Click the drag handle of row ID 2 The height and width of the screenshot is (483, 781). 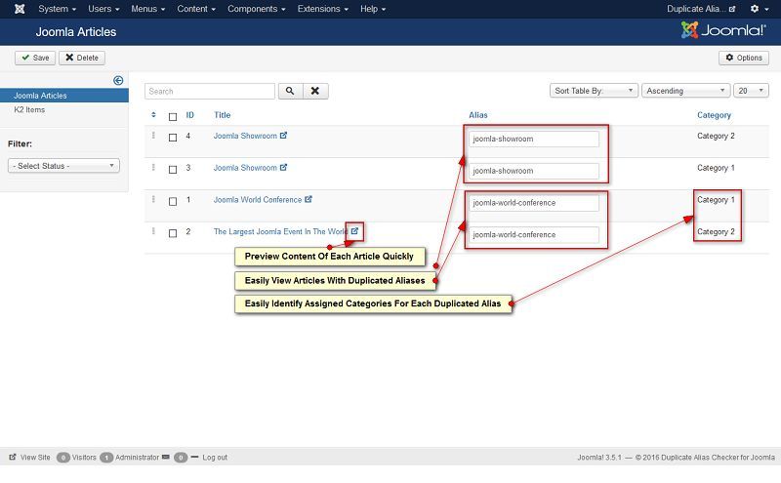coord(153,231)
